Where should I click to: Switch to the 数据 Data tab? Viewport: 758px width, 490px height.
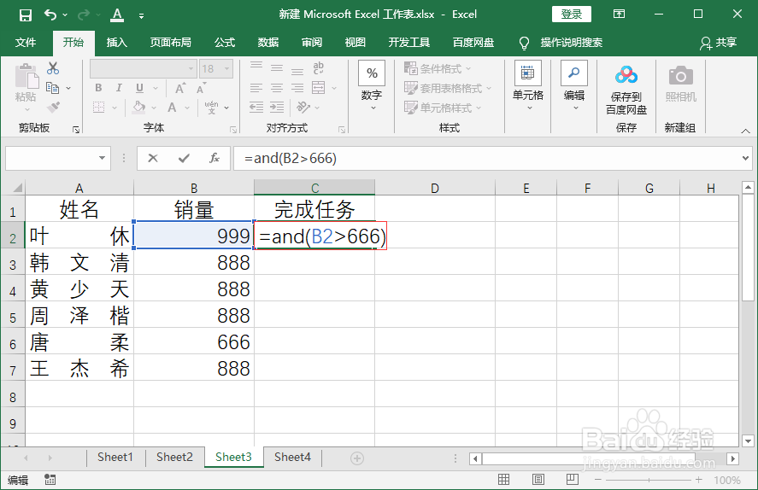pyautogui.click(x=268, y=43)
